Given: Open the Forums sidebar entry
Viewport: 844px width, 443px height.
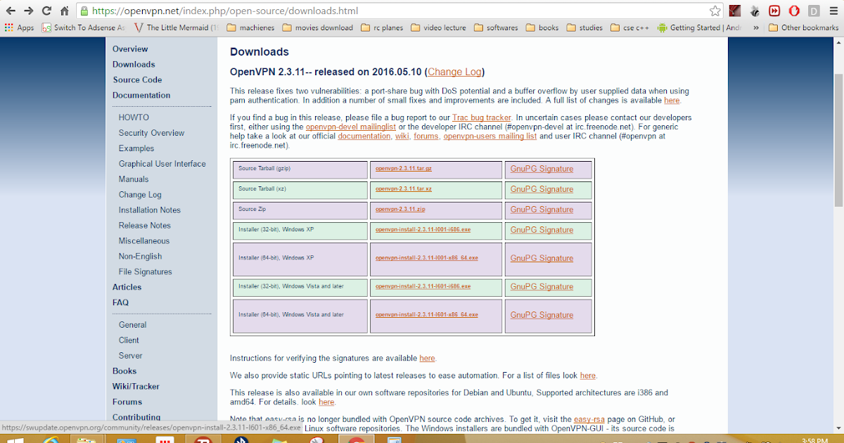Looking at the screenshot, I should pyautogui.click(x=127, y=402).
